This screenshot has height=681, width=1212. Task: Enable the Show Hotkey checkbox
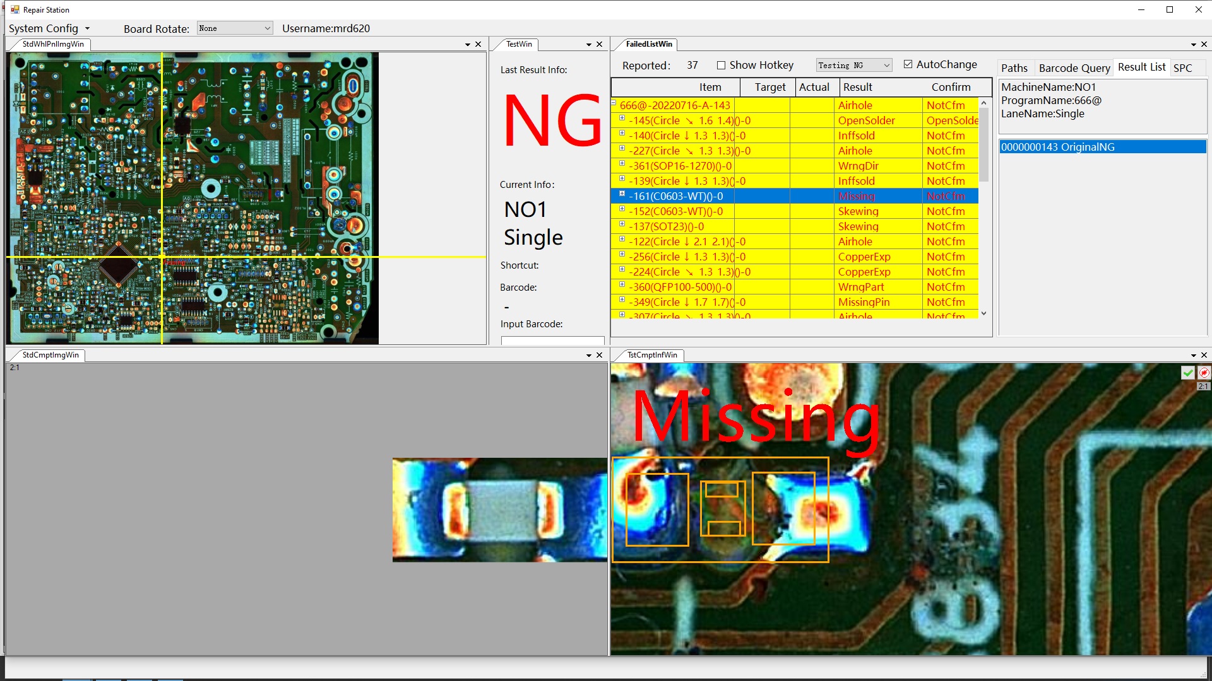721,65
